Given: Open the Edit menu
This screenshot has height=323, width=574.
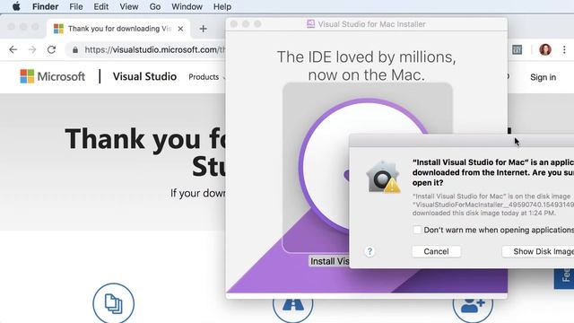Looking at the screenshot, I should [100, 6].
